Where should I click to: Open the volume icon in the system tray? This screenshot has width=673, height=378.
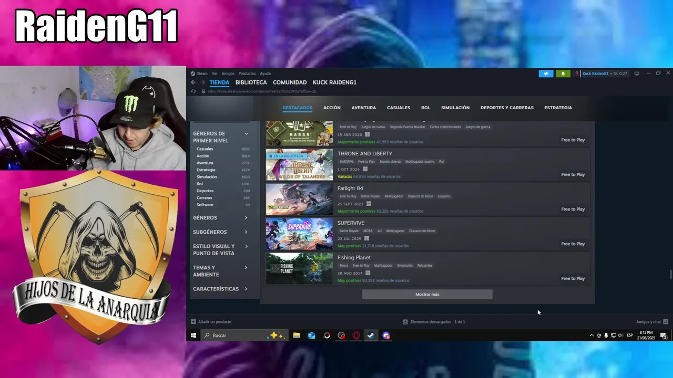(620, 335)
